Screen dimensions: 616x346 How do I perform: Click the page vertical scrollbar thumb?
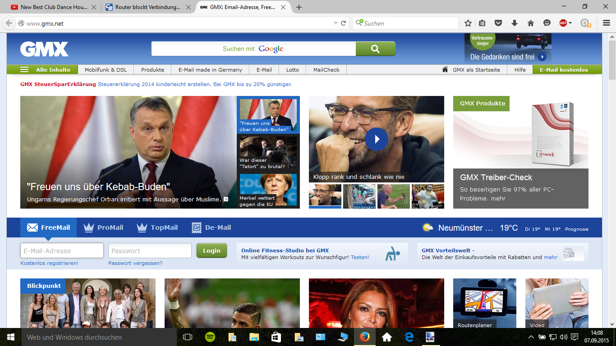click(x=612, y=59)
